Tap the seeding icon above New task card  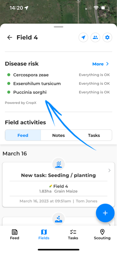coord(58,164)
